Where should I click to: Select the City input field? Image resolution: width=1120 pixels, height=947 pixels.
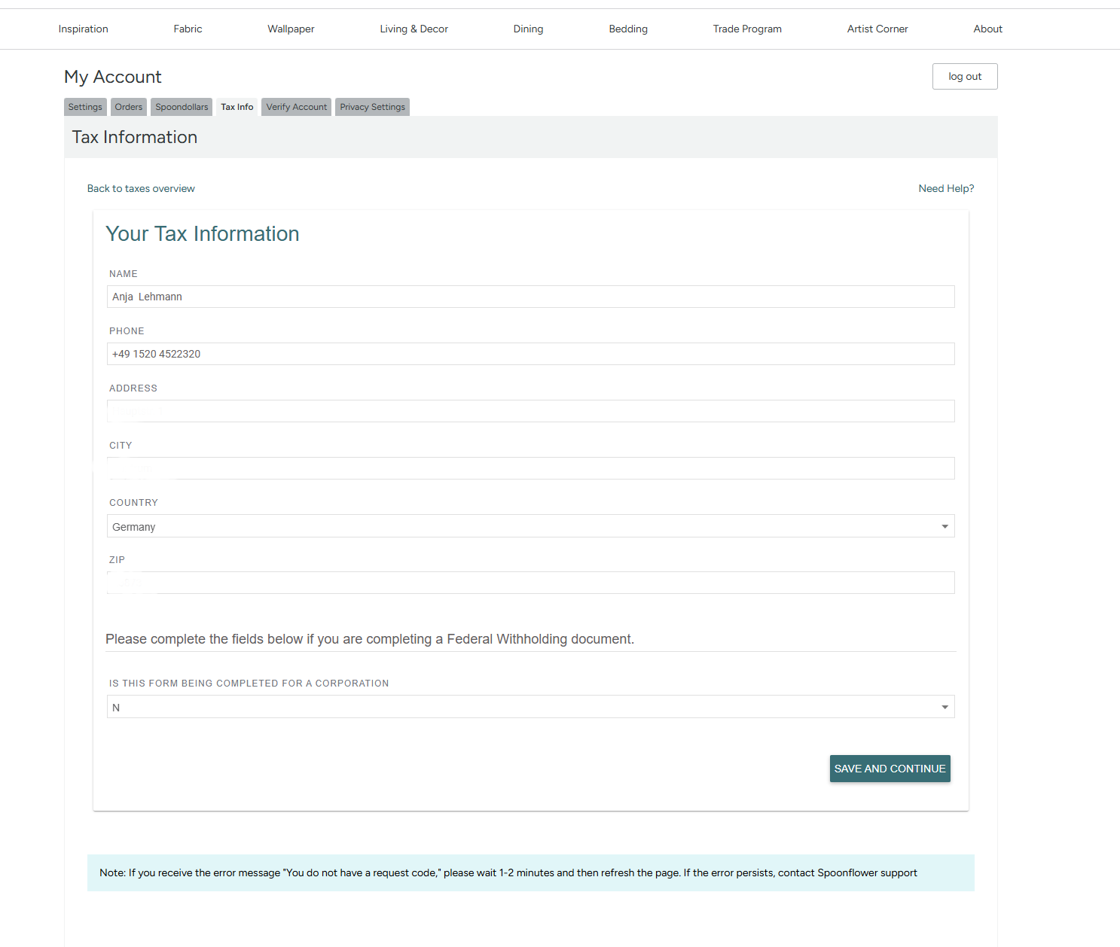click(530, 468)
